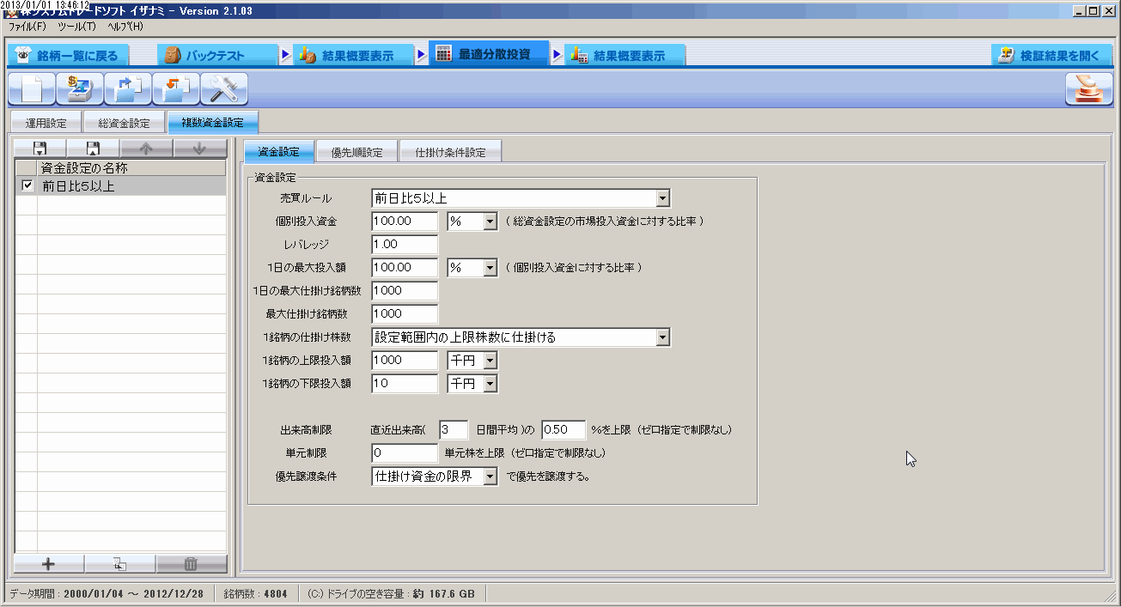Click the 出来高制限 percent field showing 0.50
Image resolution: width=1121 pixels, height=607 pixels.
click(x=563, y=429)
